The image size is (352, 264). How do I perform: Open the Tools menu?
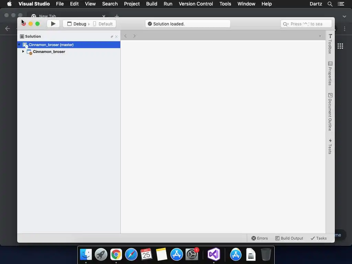(225, 4)
